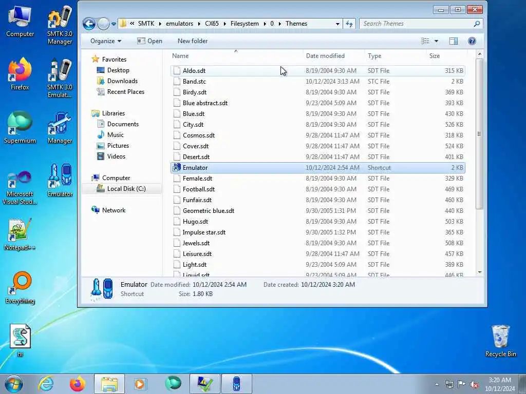Click the arrow after emulators in breadcrumb
The image size is (526, 394).
click(199, 24)
